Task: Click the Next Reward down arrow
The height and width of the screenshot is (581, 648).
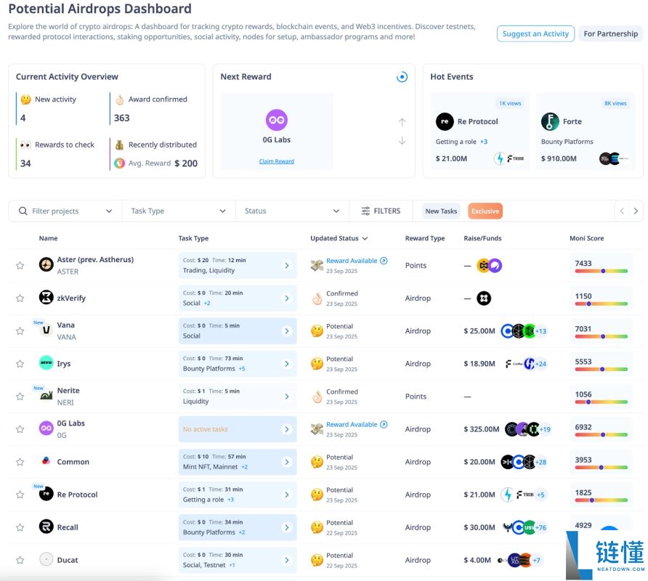Action: click(402, 141)
